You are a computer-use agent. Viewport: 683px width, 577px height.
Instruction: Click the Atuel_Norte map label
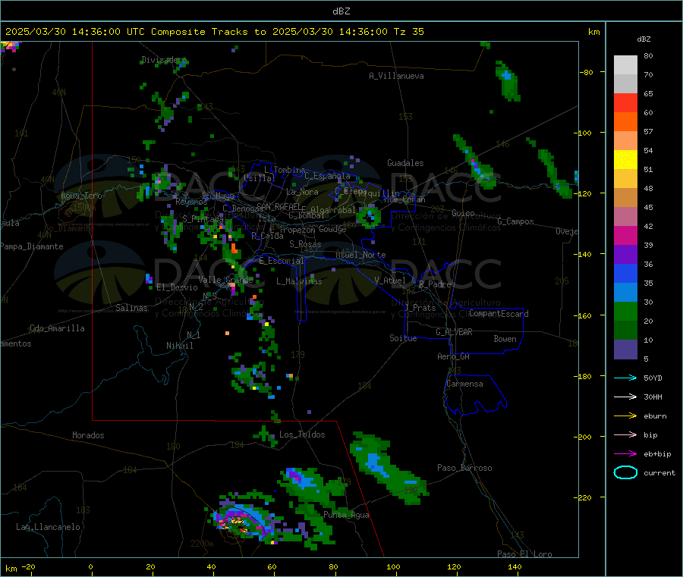click(x=360, y=255)
